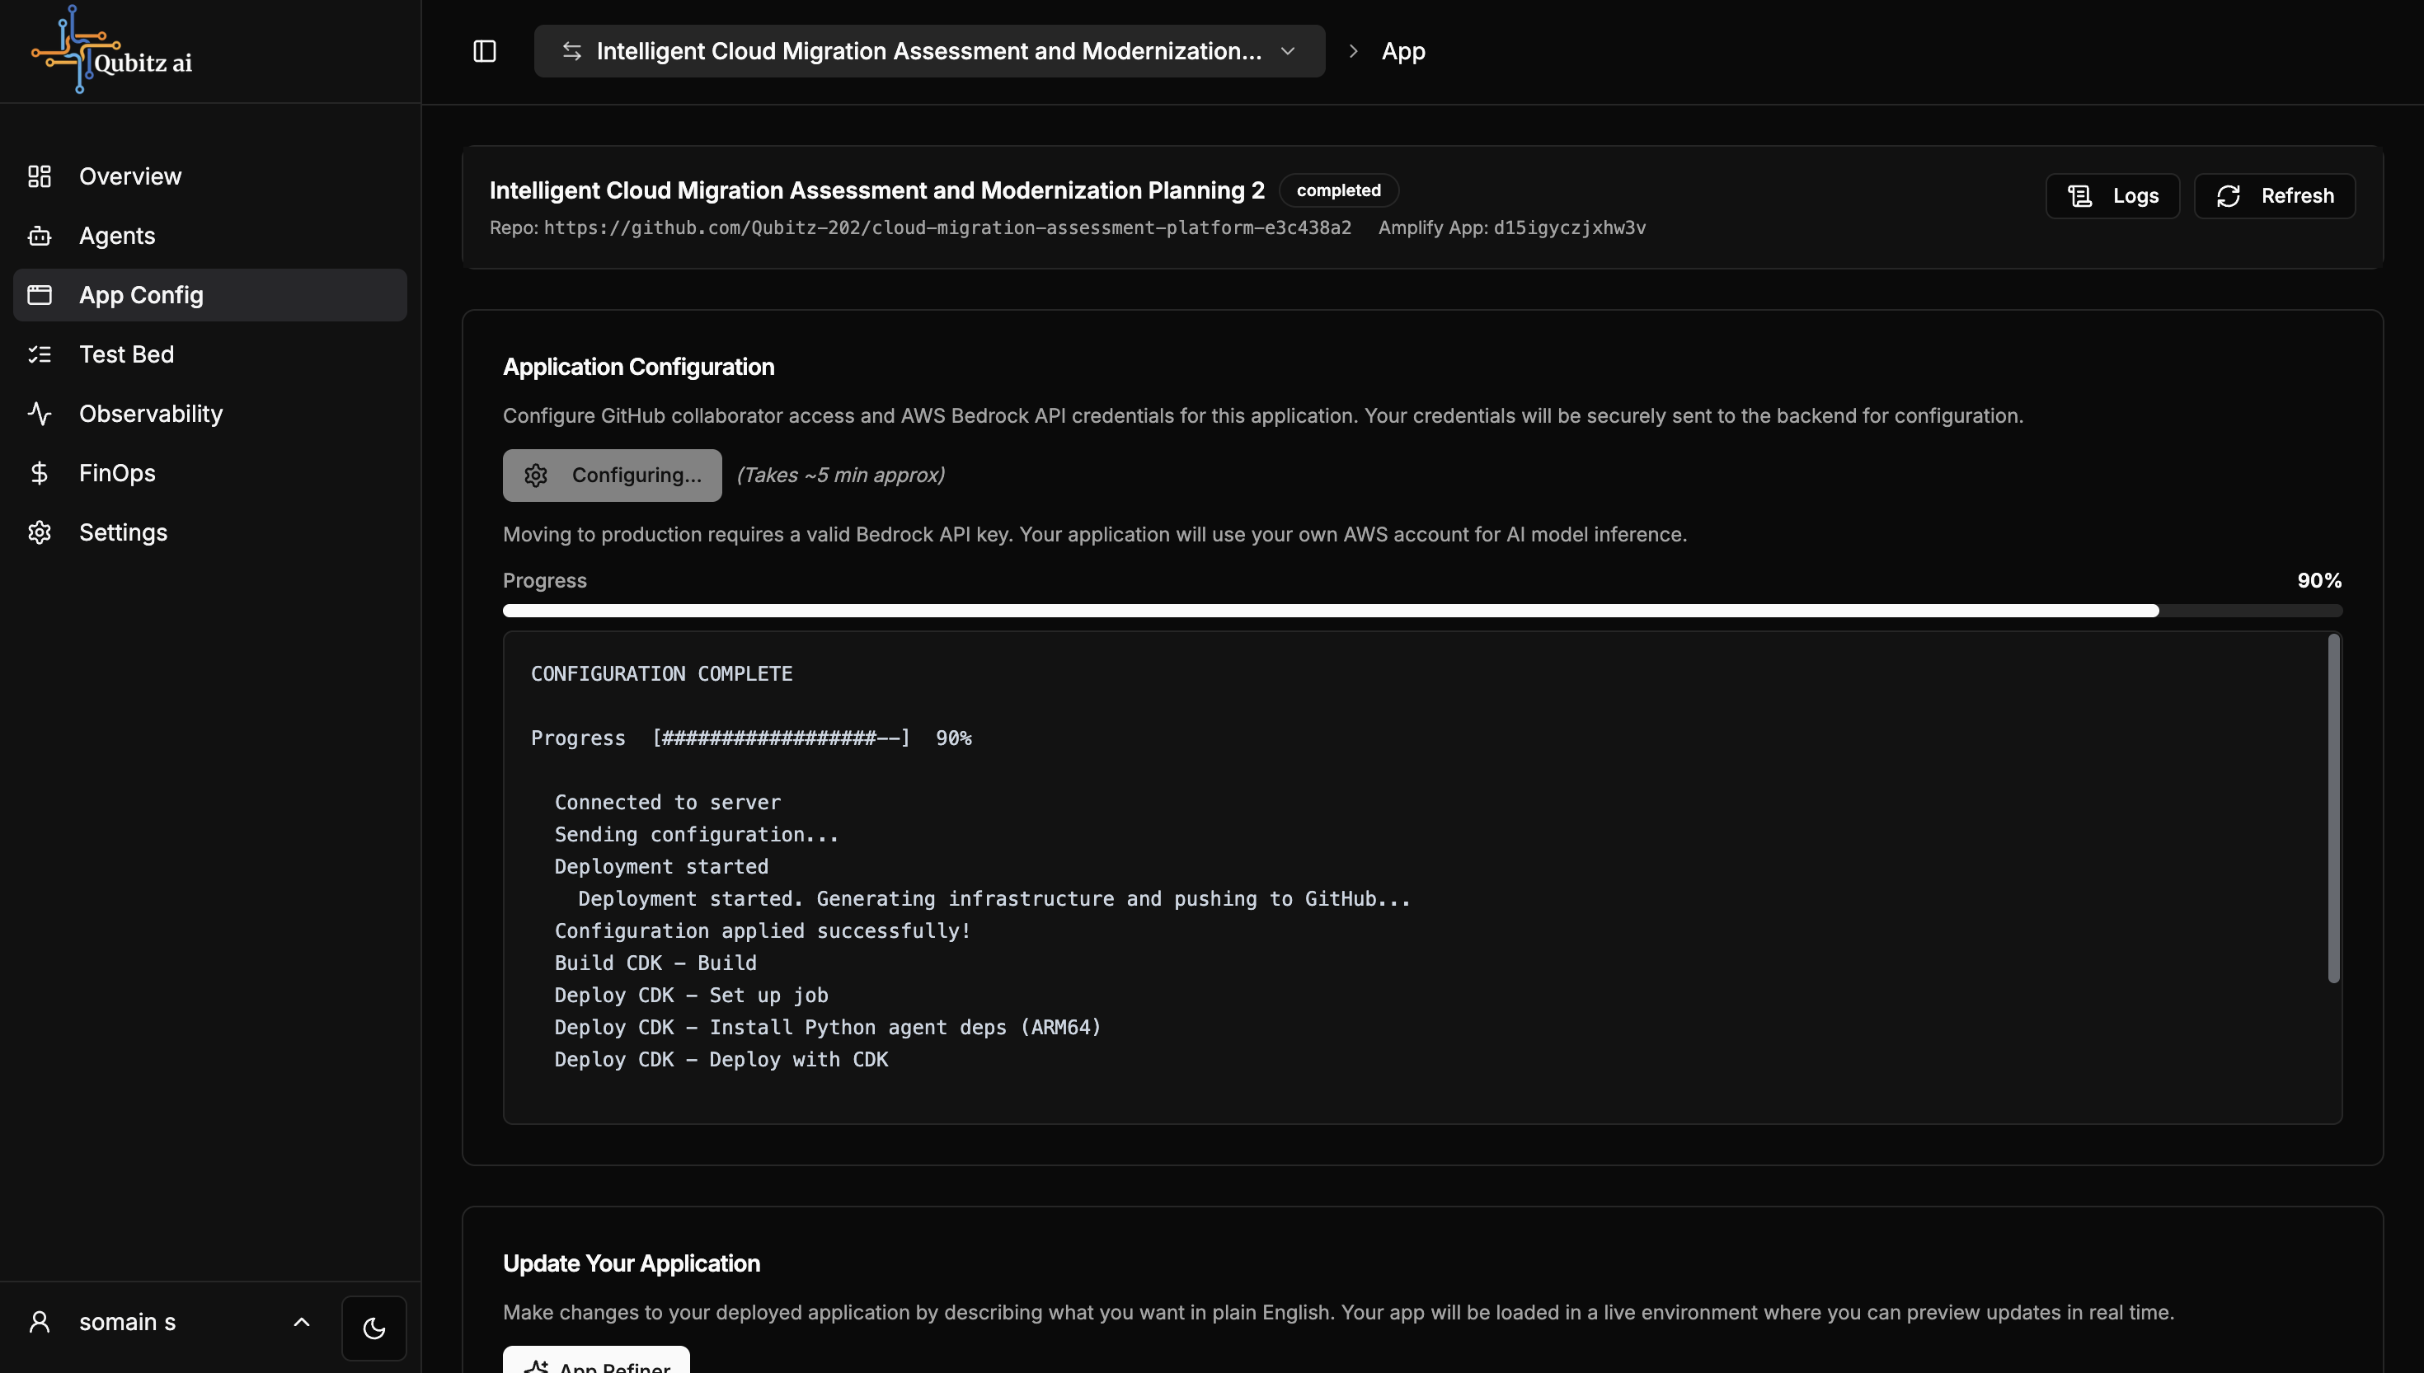Click the Agents robot icon
This screenshot has height=1373, width=2424.
click(x=40, y=236)
